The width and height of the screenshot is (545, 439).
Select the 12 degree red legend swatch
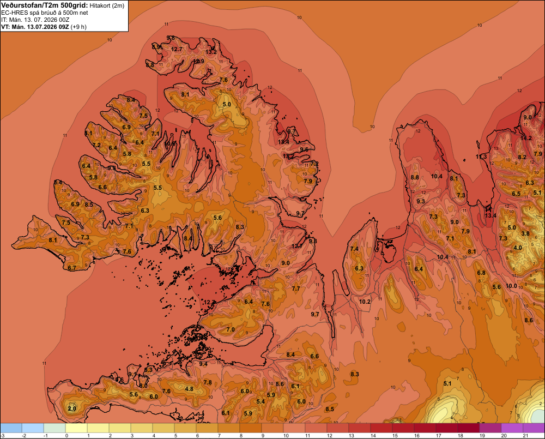pos(338,428)
